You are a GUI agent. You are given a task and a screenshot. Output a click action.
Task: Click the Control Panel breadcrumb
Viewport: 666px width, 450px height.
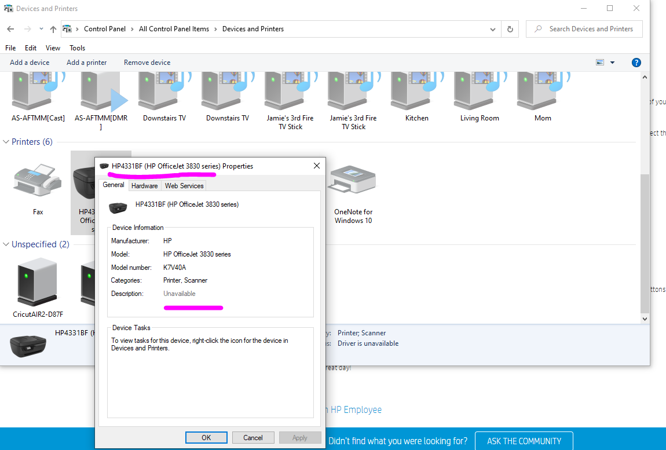point(105,29)
